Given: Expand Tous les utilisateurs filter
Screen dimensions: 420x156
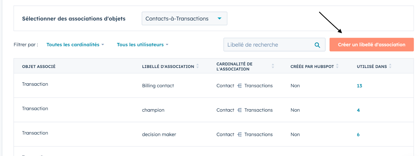Looking at the screenshot, I should [143, 45].
